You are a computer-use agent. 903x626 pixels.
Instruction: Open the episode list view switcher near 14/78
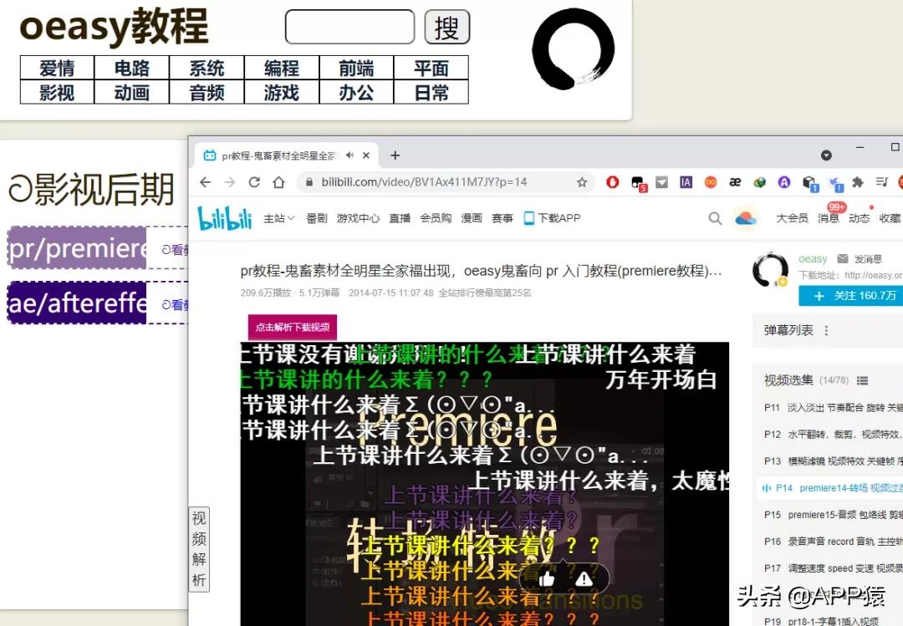click(x=862, y=380)
